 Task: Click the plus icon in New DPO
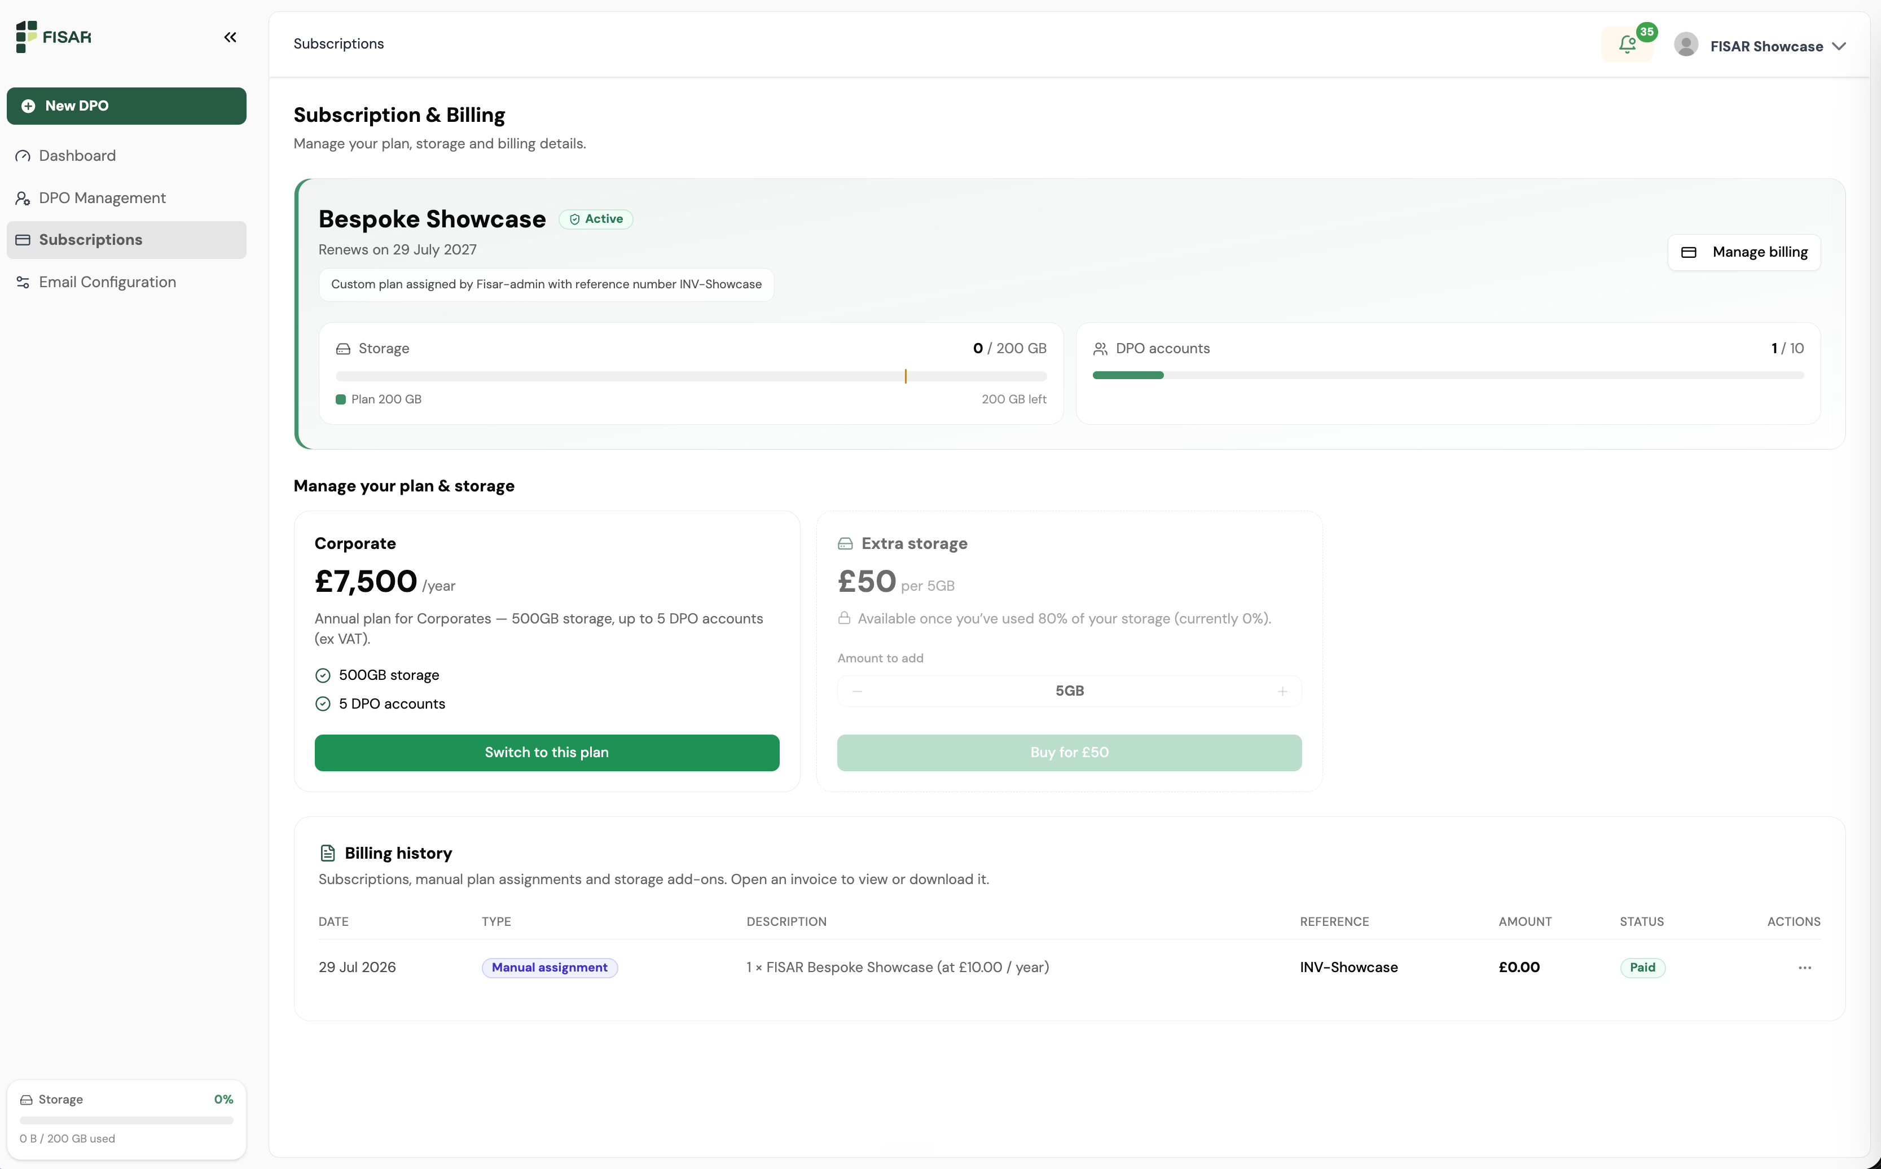(28, 106)
